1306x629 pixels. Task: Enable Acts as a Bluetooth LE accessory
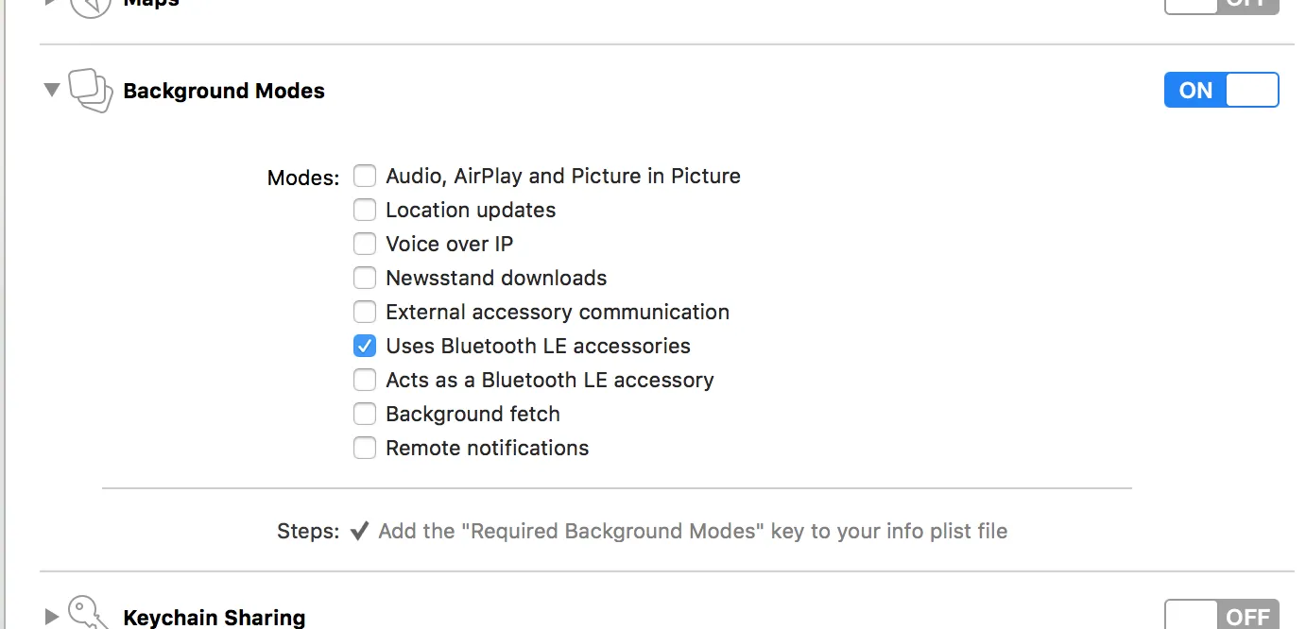pyautogui.click(x=365, y=381)
